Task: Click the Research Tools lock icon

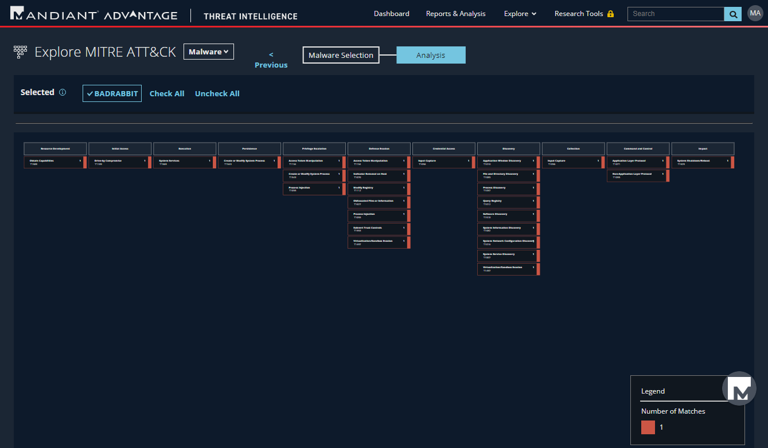Action: point(610,14)
